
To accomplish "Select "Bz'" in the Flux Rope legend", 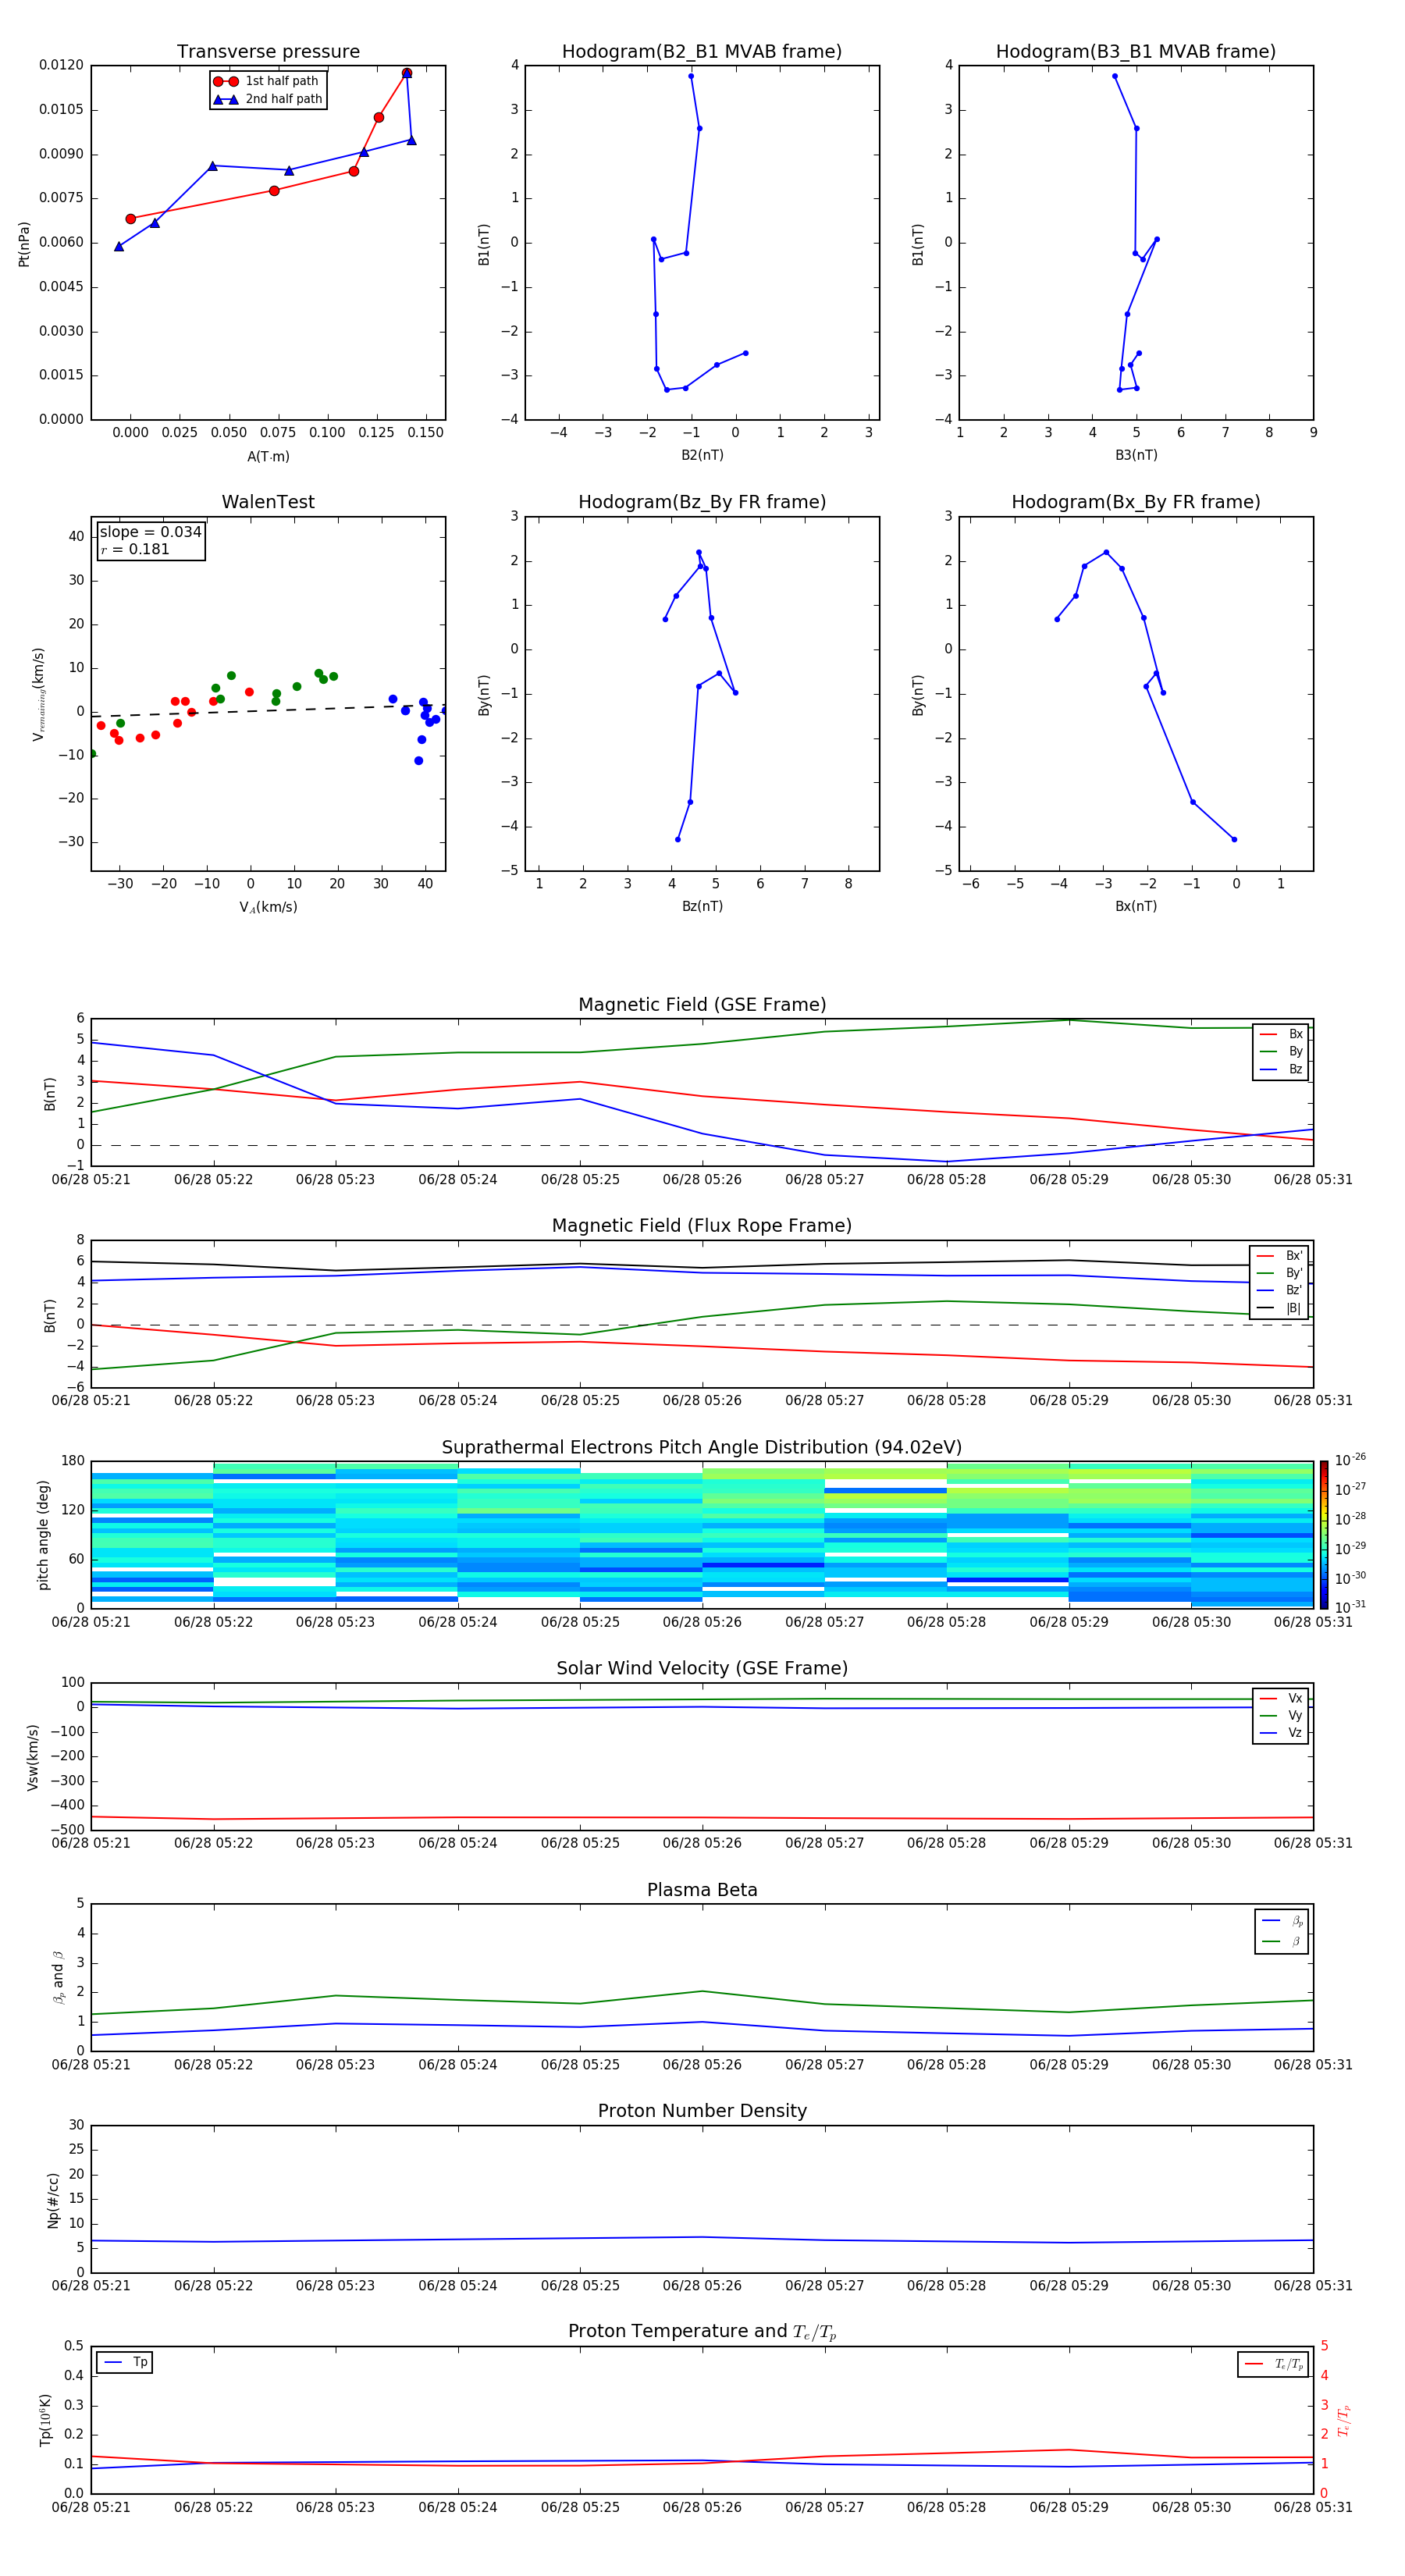I will (x=1294, y=1291).
